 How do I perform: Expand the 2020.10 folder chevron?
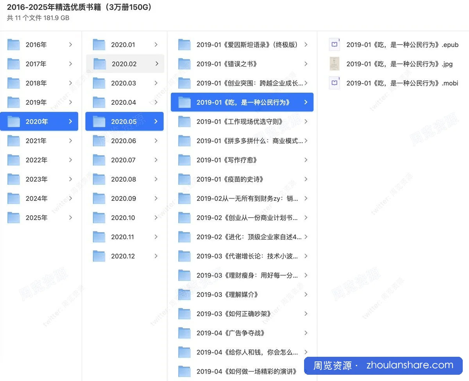156,218
